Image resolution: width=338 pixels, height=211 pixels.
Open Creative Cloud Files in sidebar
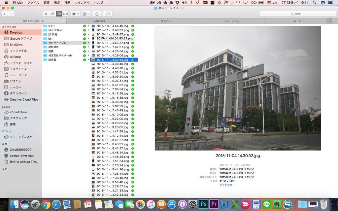pyautogui.click(x=21, y=99)
